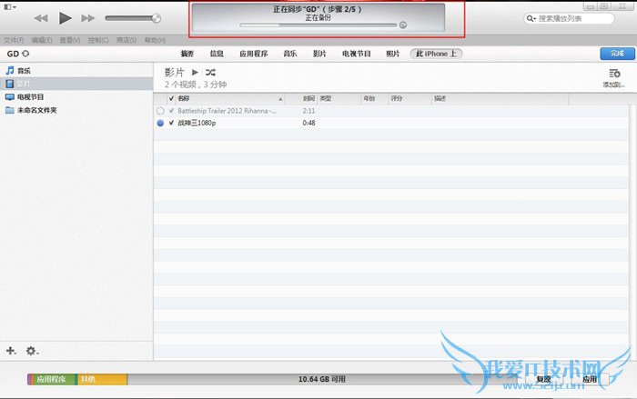
Task: Click the 类型 column header
Action: pyautogui.click(x=339, y=98)
